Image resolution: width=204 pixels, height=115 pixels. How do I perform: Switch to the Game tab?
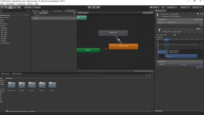pyautogui.click(x=45, y=11)
